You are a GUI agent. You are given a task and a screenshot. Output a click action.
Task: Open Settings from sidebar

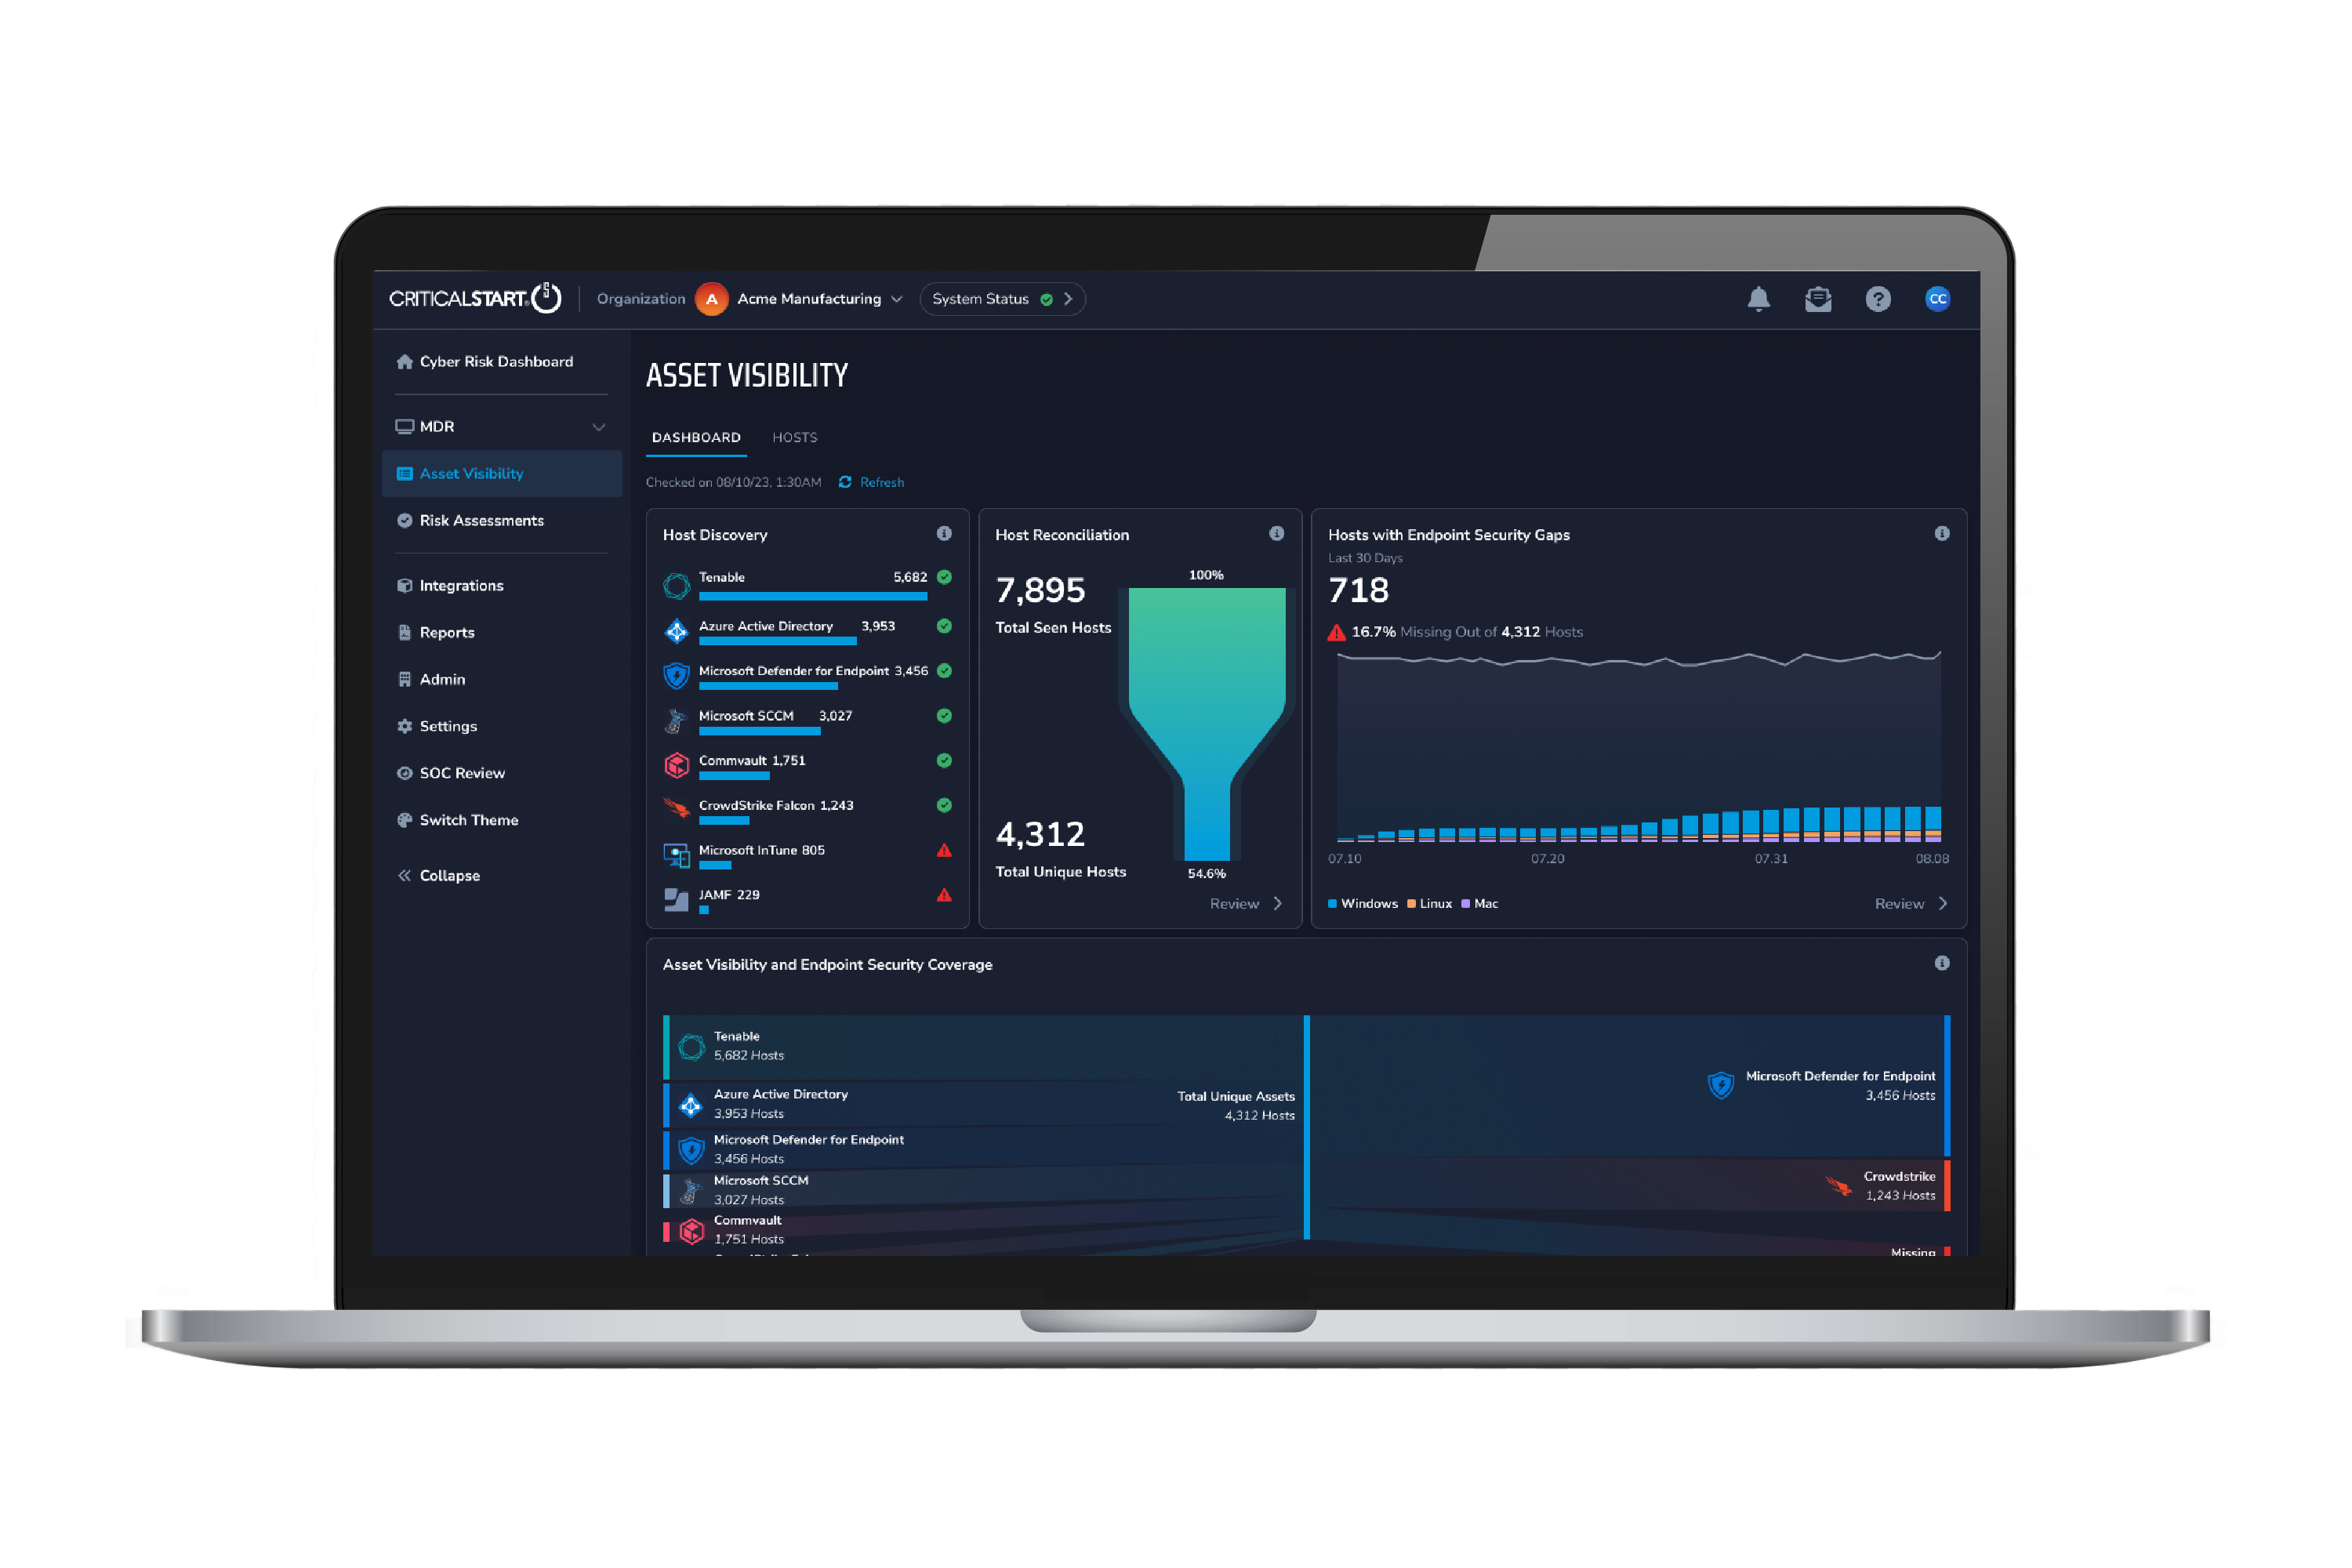click(437, 727)
